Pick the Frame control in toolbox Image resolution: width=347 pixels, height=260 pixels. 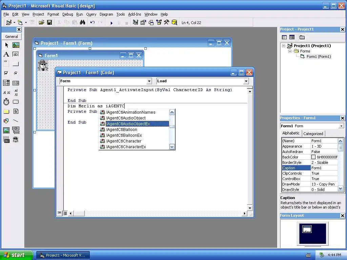(6, 64)
